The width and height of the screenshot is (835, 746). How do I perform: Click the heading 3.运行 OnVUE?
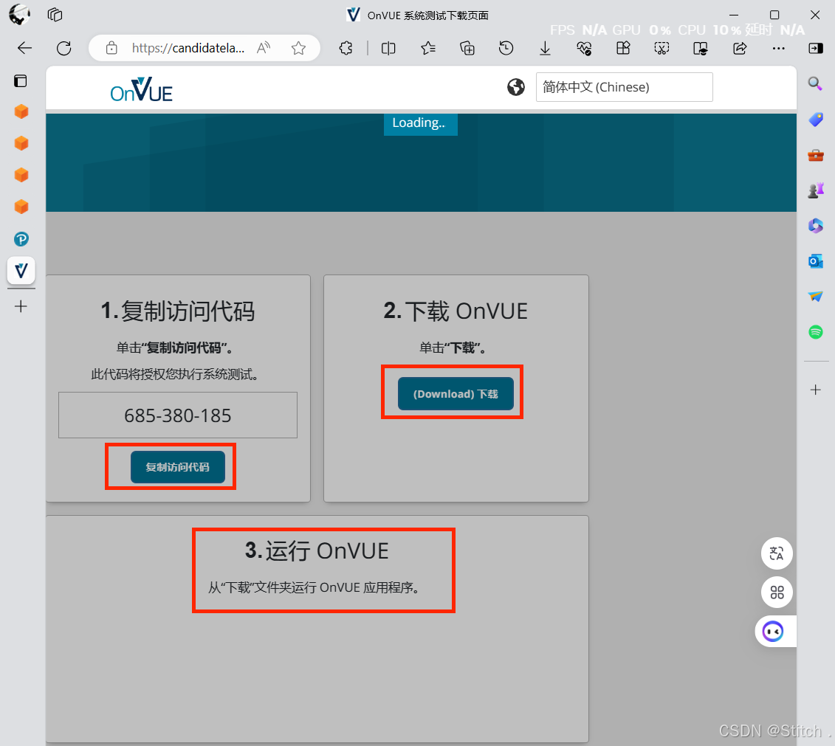(317, 550)
